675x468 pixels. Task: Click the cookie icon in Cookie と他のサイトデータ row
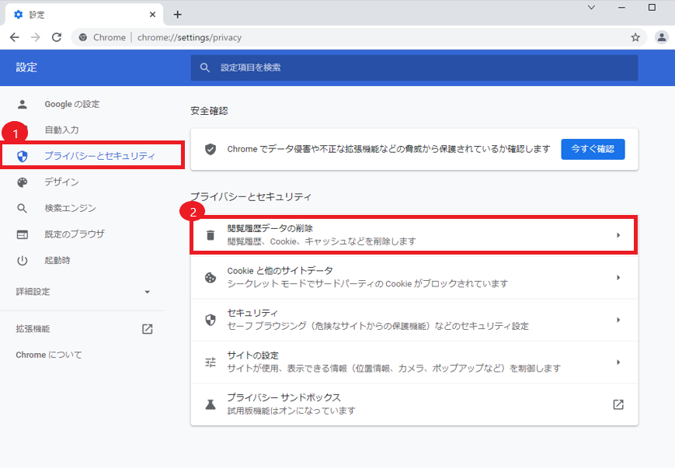(211, 277)
